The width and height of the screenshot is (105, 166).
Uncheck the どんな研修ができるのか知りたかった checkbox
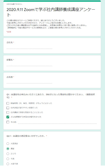coord(8,117)
